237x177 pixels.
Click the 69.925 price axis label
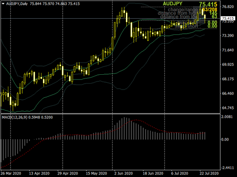pyautogui.click(x=228, y=64)
